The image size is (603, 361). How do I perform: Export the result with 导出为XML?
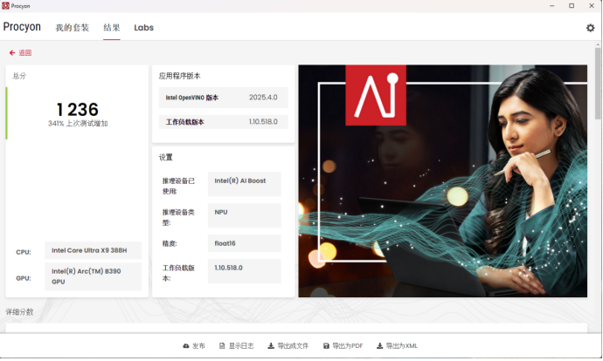[397, 346]
